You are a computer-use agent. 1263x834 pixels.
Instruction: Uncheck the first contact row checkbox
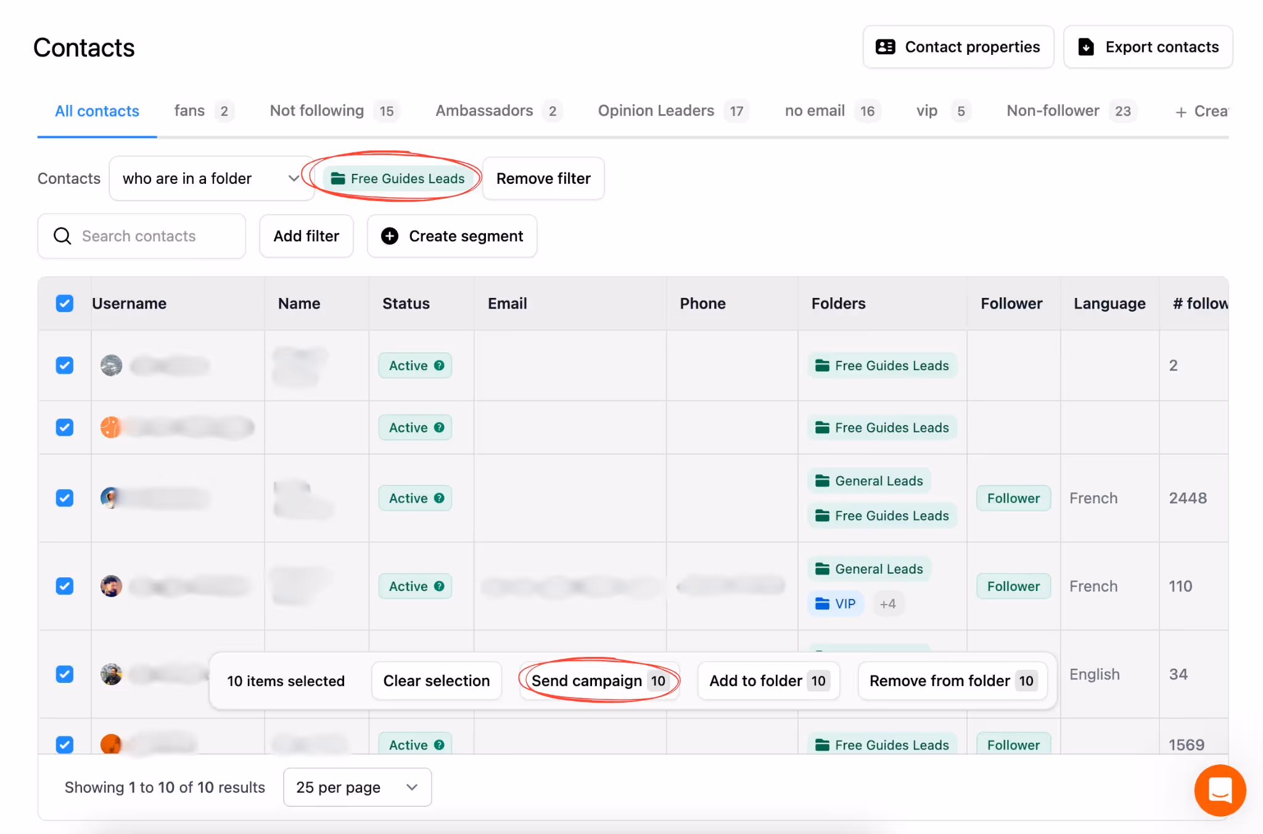(65, 365)
